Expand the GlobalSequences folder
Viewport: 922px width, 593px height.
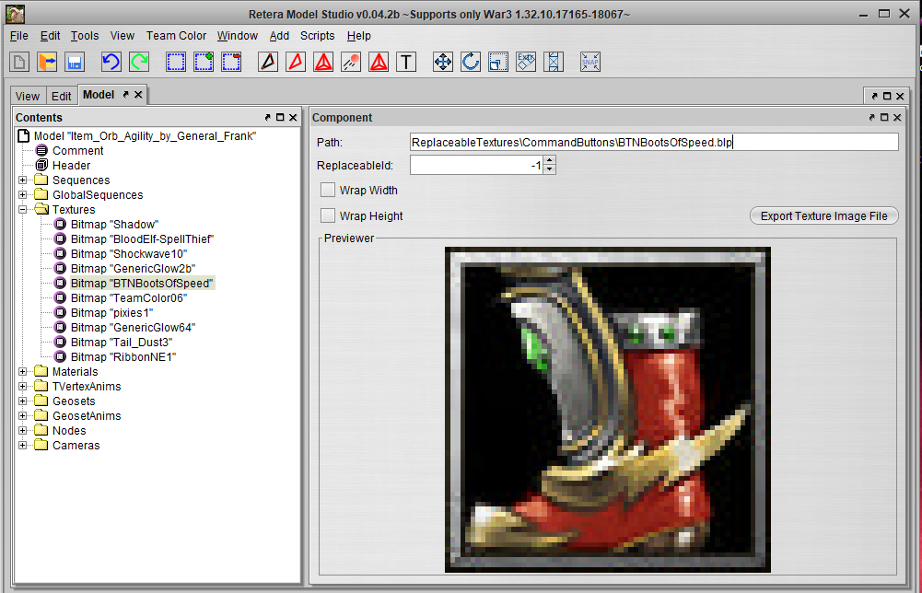pos(22,194)
